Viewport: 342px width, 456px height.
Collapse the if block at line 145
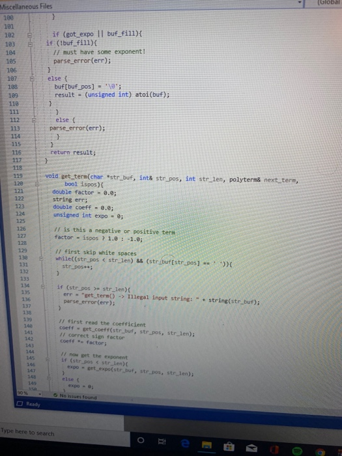(47, 359)
